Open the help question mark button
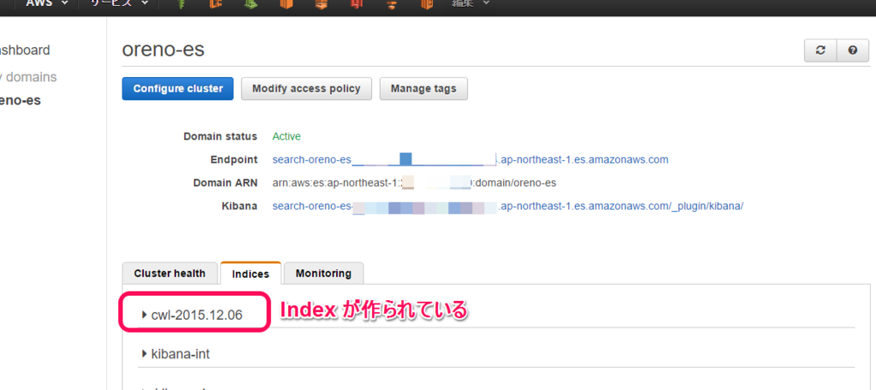Viewport: 876px width, 390px height. 853,50
